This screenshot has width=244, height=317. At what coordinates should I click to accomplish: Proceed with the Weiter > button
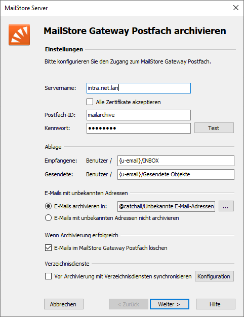[170, 304]
